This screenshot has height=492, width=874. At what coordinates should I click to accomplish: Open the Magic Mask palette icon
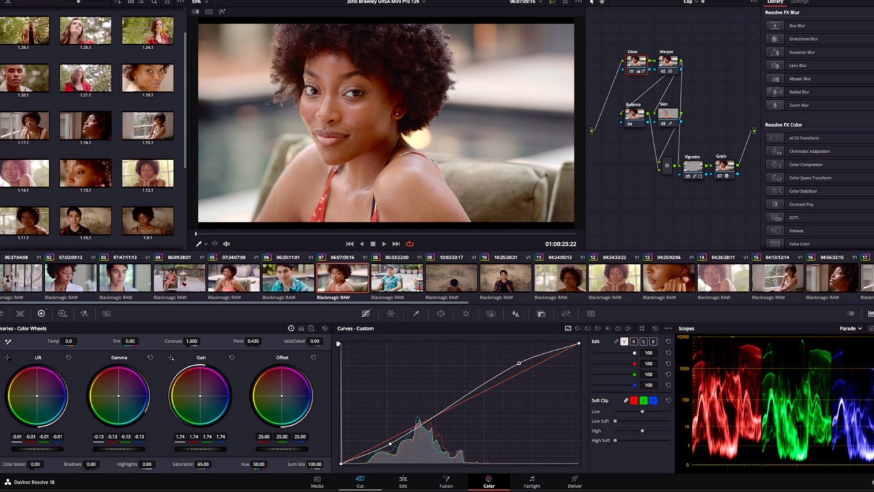(490, 314)
